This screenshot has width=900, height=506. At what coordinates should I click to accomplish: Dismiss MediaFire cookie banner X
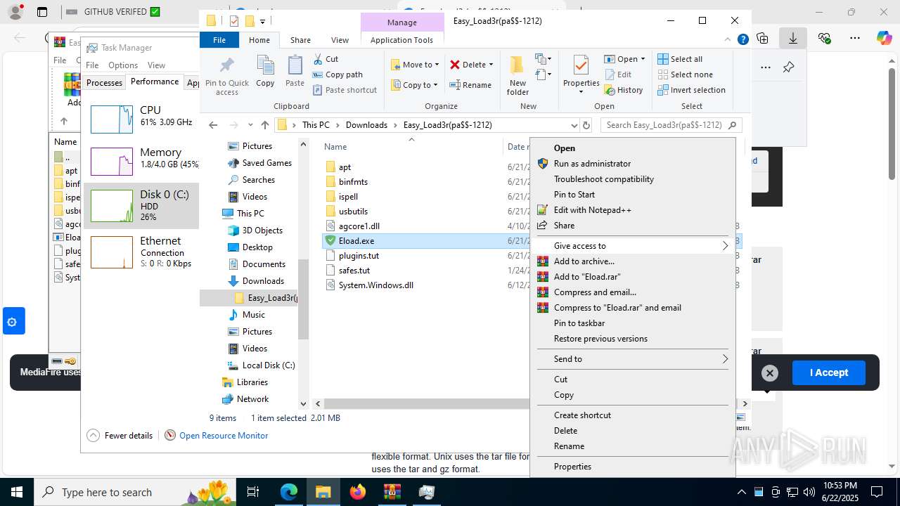coord(770,373)
